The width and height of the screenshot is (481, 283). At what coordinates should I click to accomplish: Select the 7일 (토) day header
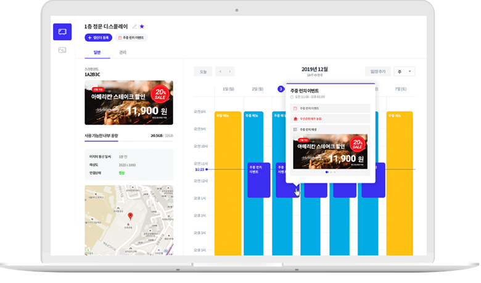(x=401, y=89)
